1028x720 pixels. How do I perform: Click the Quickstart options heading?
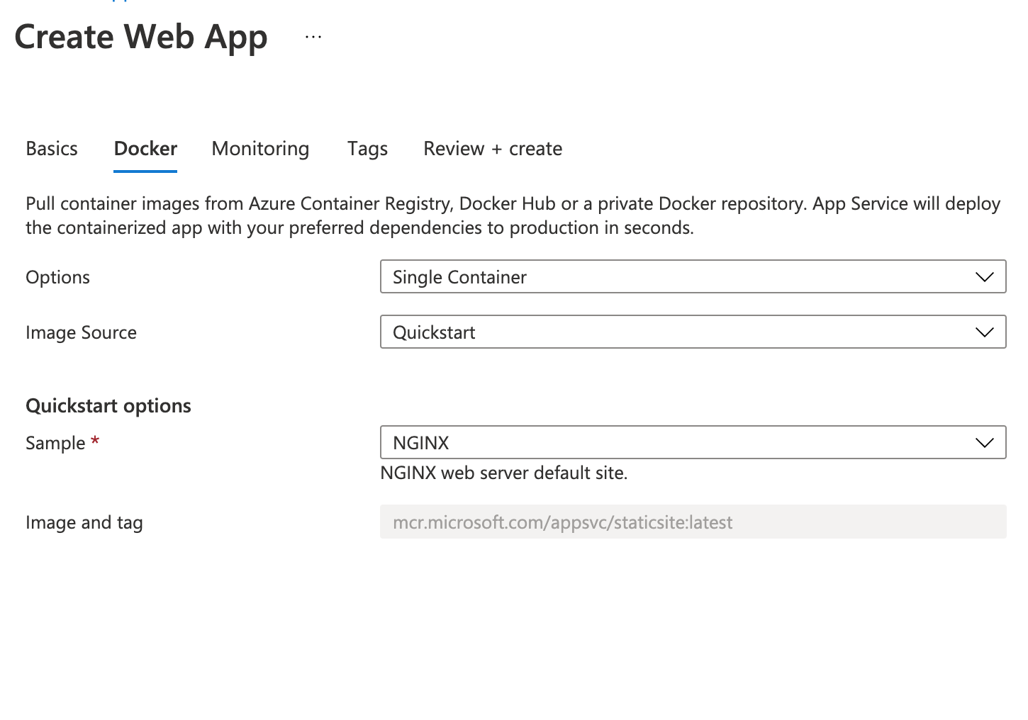[108, 406]
